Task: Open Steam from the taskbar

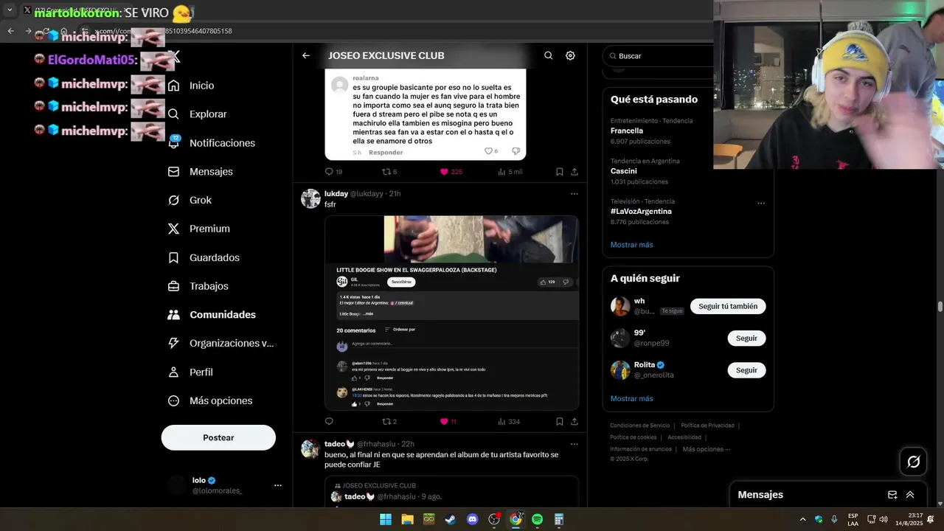Action: coord(451,519)
